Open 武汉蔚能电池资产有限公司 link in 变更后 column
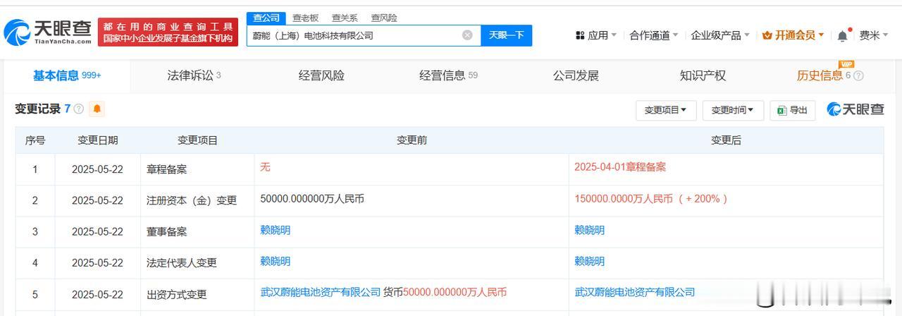 click(x=634, y=292)
